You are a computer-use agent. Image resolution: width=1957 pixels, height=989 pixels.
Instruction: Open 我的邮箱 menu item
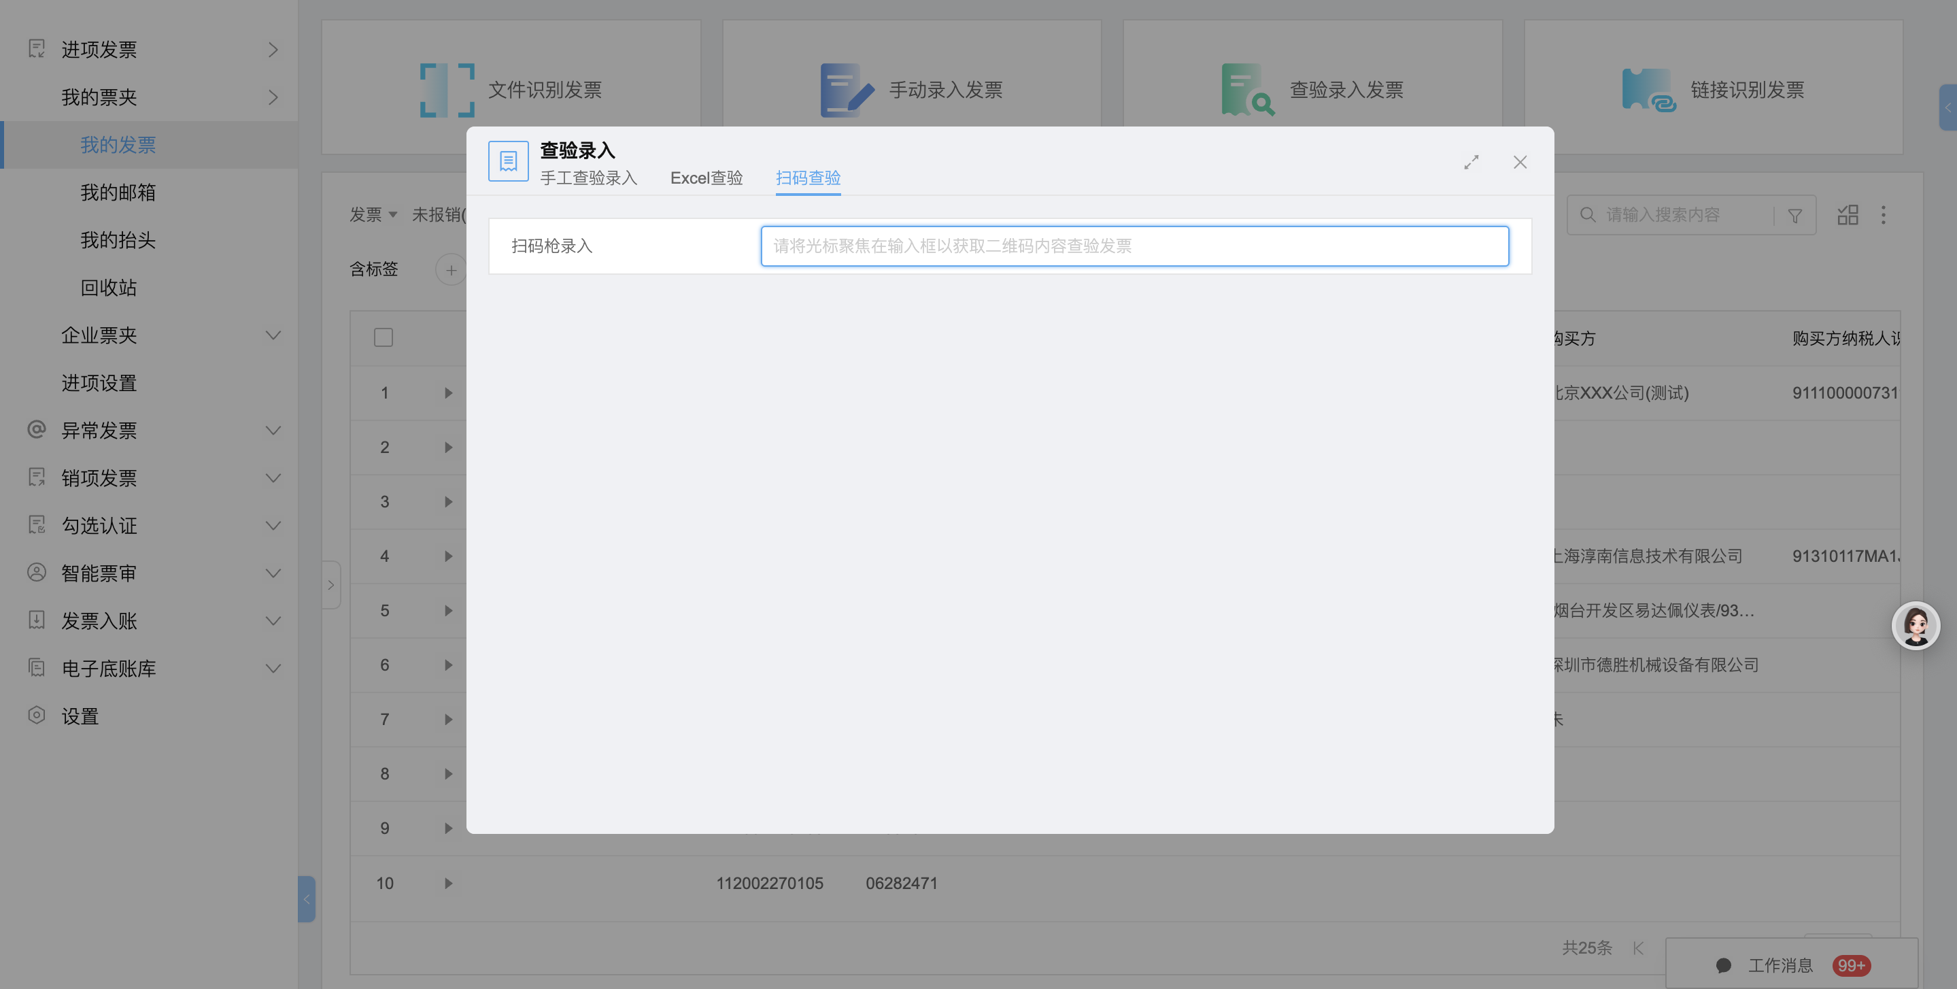pyautogui.click(x=118, y=192)
